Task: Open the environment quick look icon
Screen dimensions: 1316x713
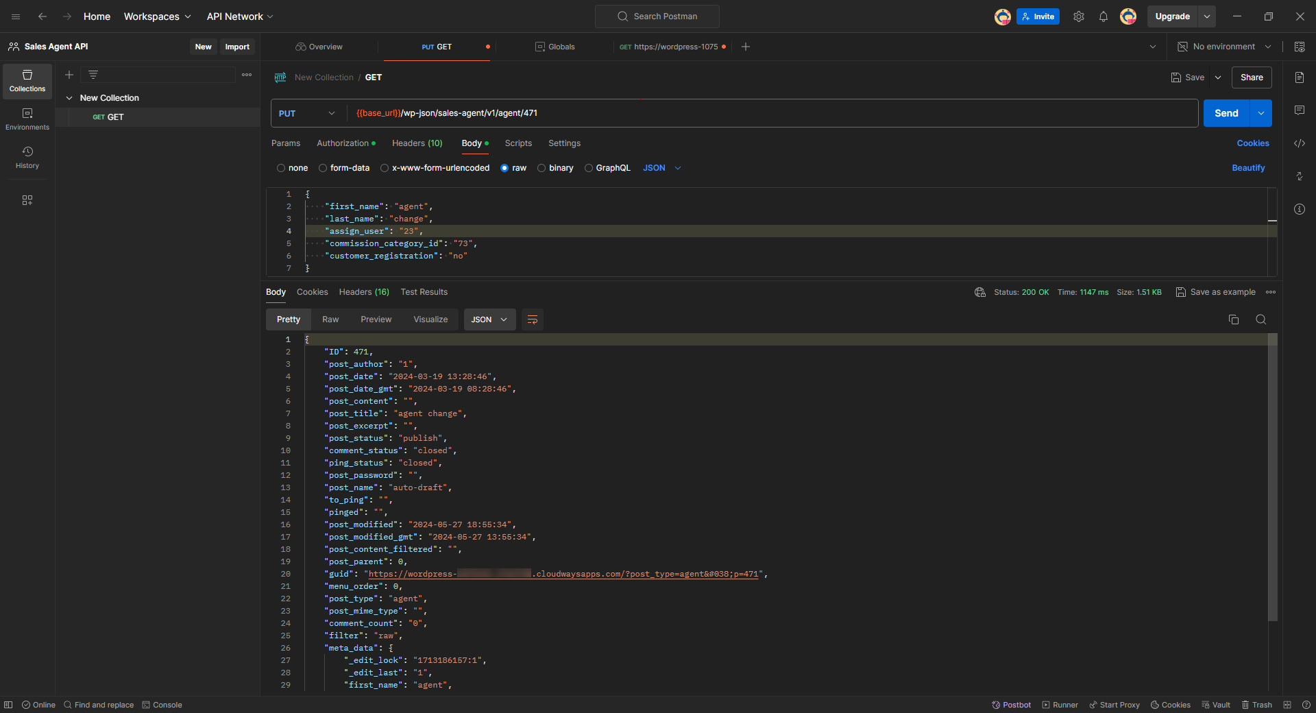Action: click(x=1300, y=47)
